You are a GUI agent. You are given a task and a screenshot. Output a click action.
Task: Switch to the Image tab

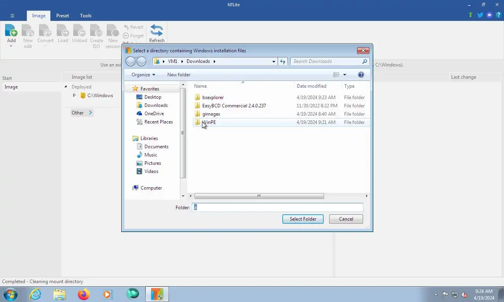(39, 16)
